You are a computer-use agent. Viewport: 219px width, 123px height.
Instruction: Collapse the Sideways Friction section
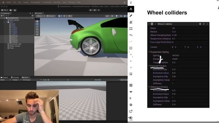[149, 87]
